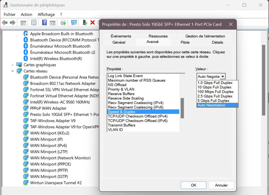Click the Back arrow in toolbar
Screen dimensions: 269x195
[x=5, y=23]
